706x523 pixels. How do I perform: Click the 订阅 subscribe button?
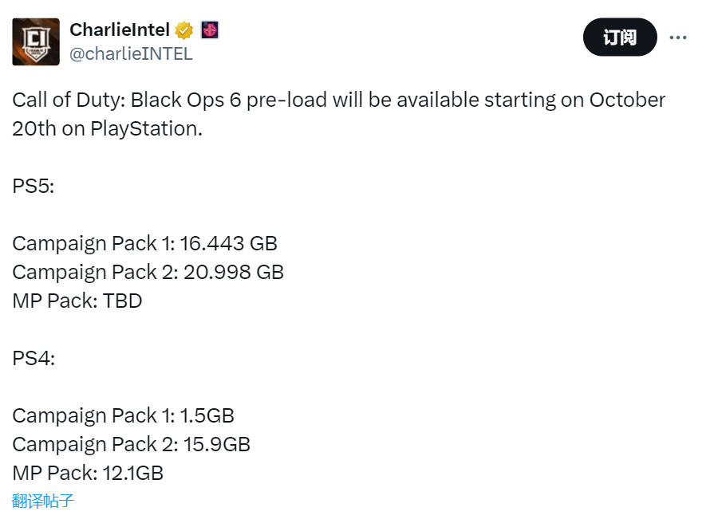(620, 37)
